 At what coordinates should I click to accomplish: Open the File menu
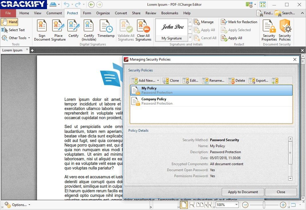(8, 13)
